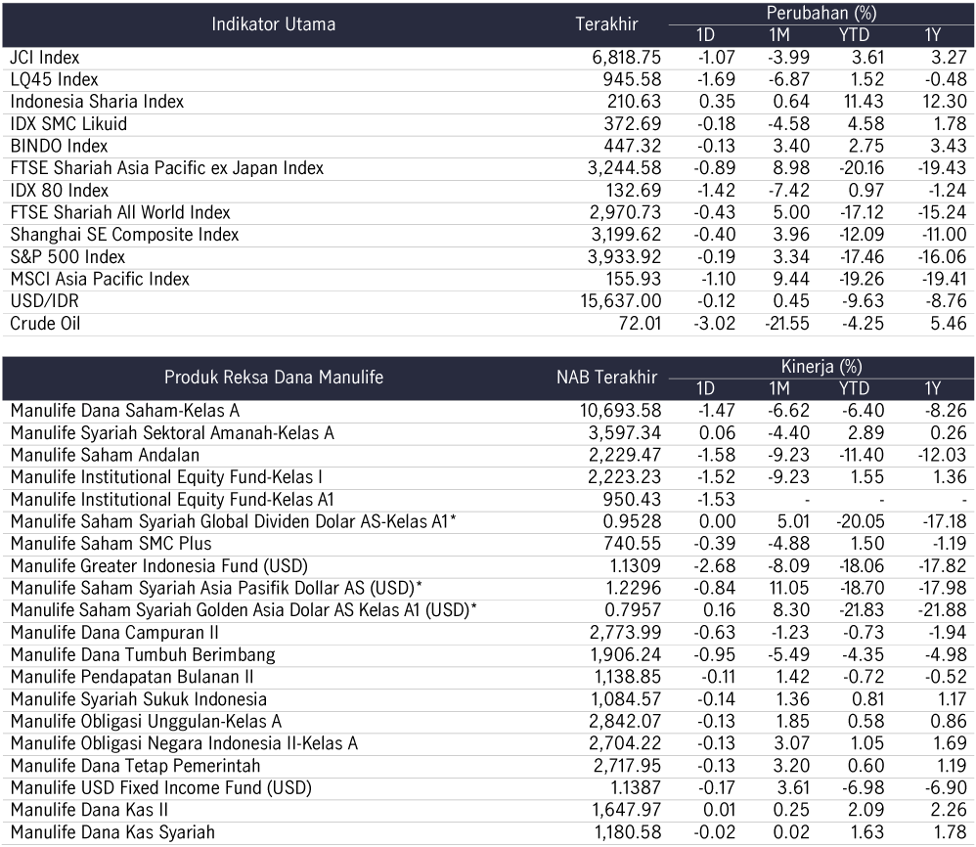Screen dimensions: 976x847
Task: Select Manulife Dana Campuran II NAB 2,773.99
Action: pyautogui.click(x=626, y=633)
